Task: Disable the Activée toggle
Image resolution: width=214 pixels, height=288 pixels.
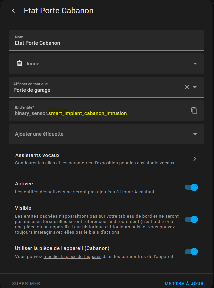Action: tap(191, 187)
